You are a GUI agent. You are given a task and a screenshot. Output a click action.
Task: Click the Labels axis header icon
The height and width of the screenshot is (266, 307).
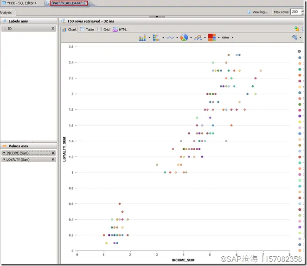(5, 21)
